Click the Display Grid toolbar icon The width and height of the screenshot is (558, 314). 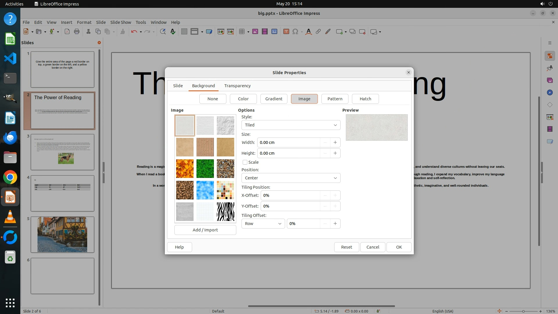pos(184,32)
